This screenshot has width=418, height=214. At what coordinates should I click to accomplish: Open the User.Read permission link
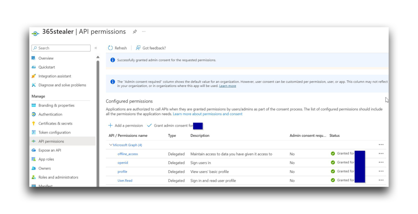(x=125, y=181)
